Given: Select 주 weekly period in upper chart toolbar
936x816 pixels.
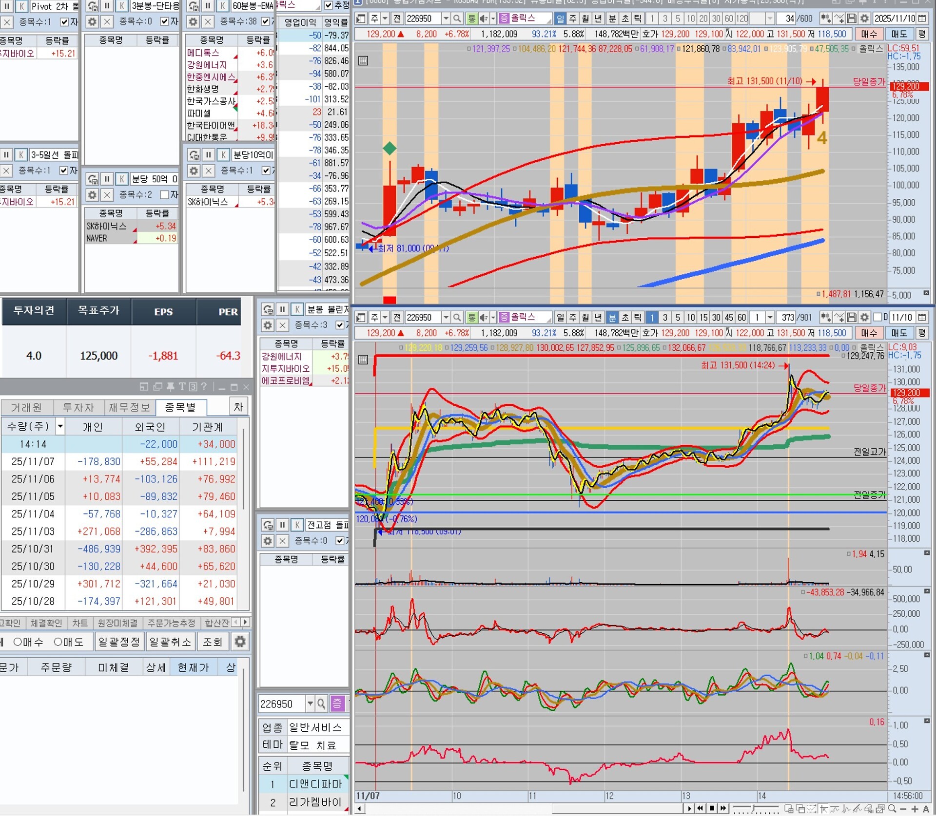Looking at the screenshot, I should (x=573, y=19).
